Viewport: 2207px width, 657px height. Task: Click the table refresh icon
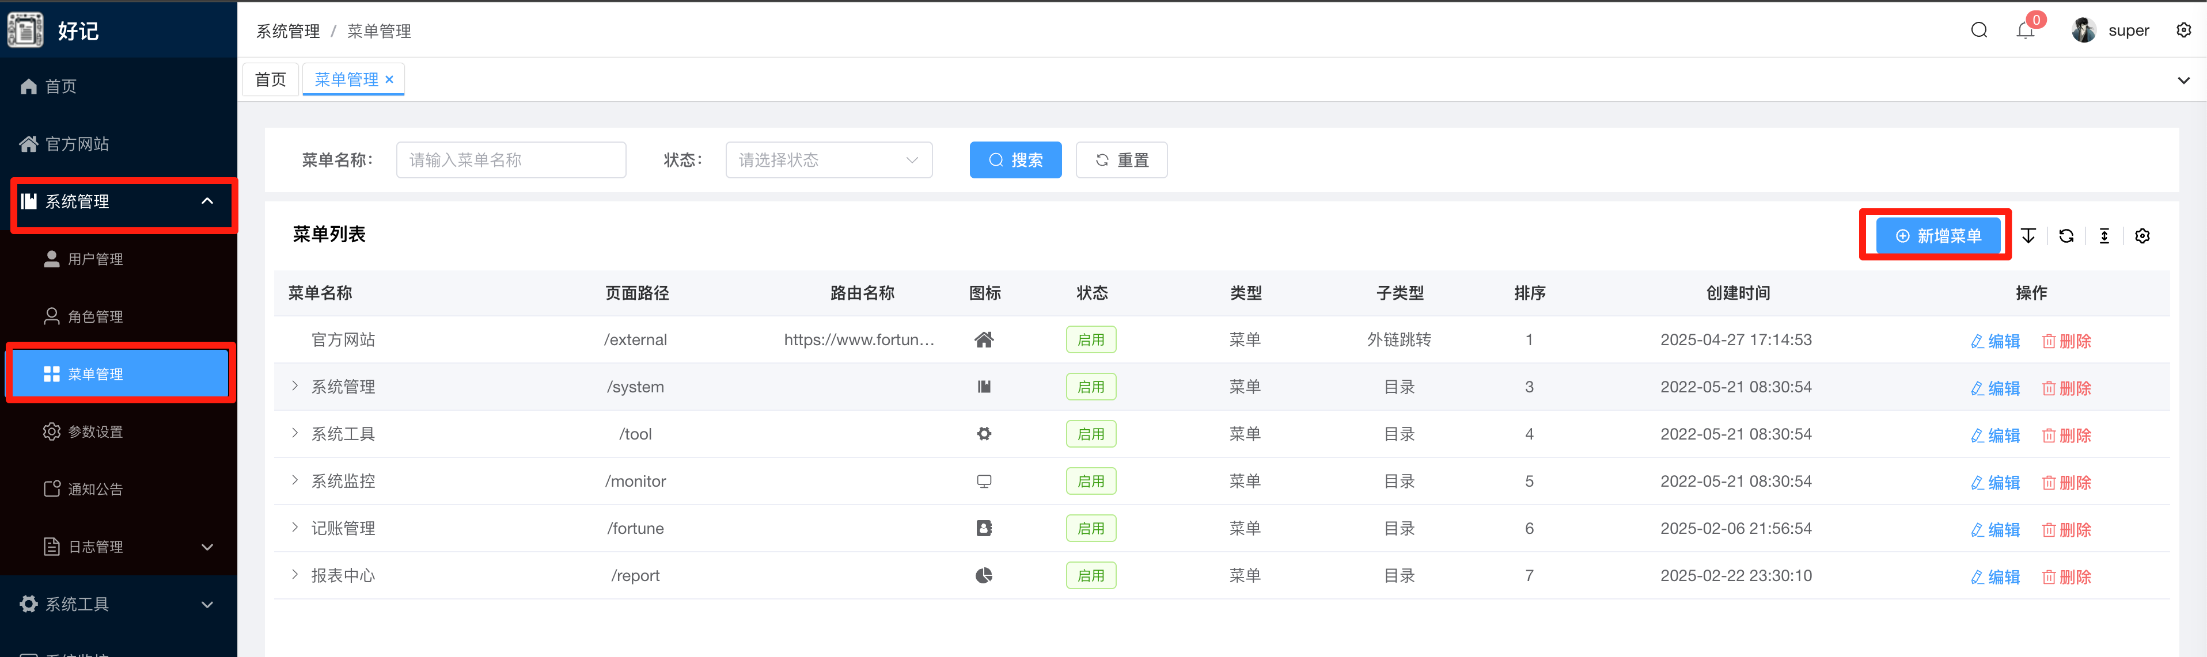pyautogui.click(x=2066, y=236)
